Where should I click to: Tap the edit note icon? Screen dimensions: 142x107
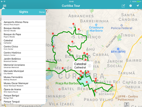click(123, 6)
